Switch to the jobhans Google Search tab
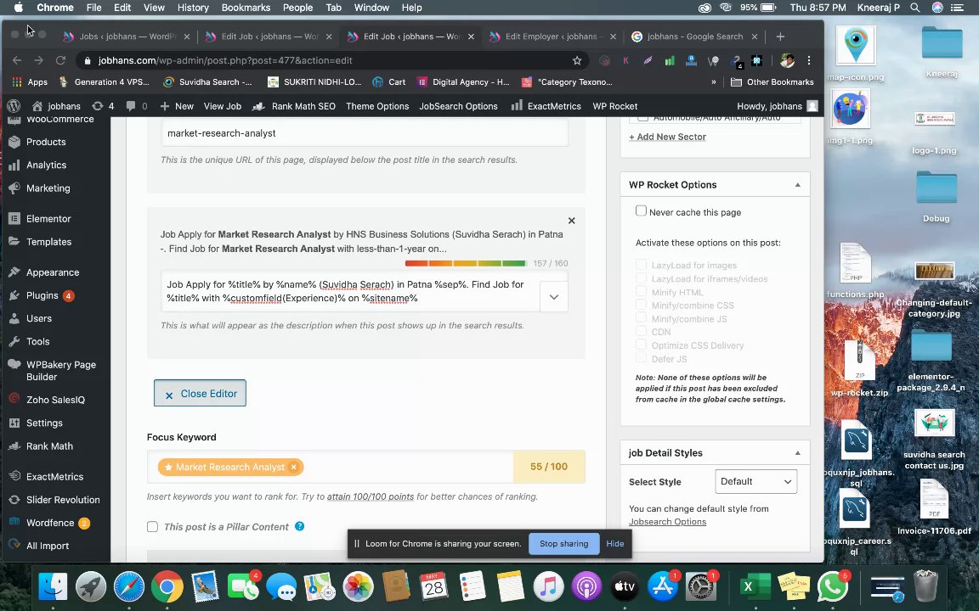Screen dimensions: 979x611 [x=694, y=36]
